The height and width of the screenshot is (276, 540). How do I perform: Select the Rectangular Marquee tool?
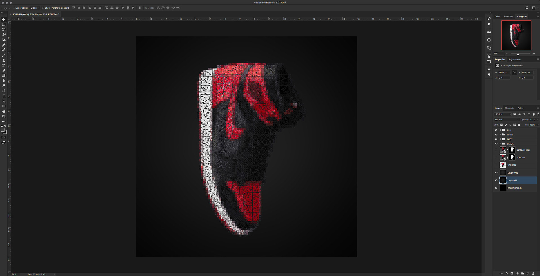pos(4,25)
